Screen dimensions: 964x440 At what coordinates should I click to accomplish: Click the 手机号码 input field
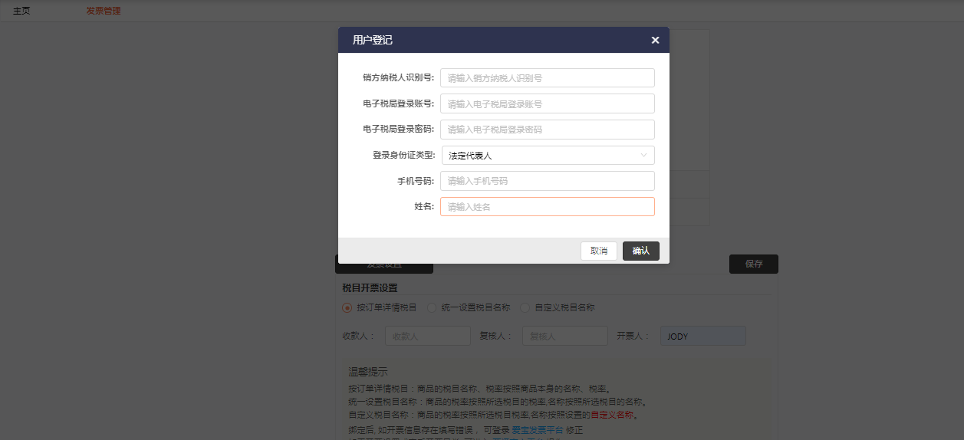click(x=548, y=181)
